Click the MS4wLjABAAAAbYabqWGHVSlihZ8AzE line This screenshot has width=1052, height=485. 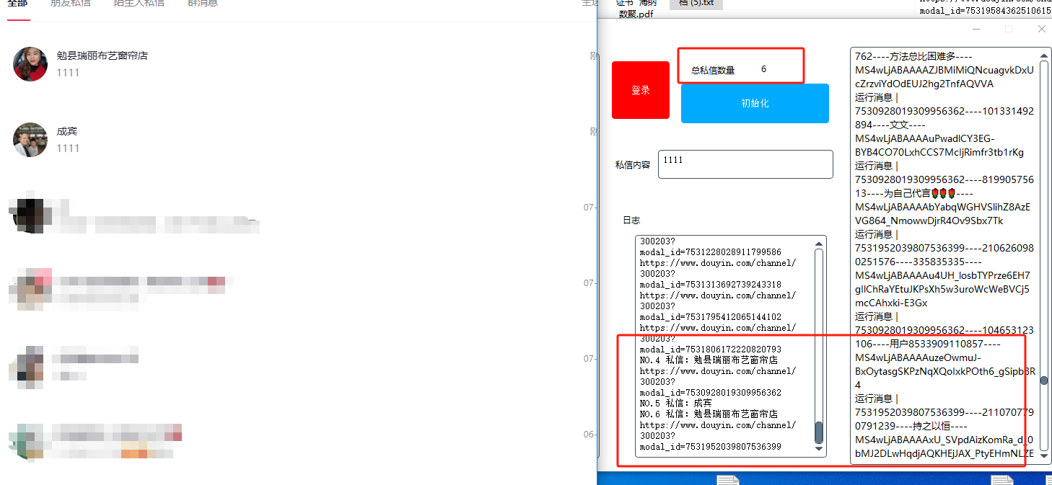click(942, 207)
